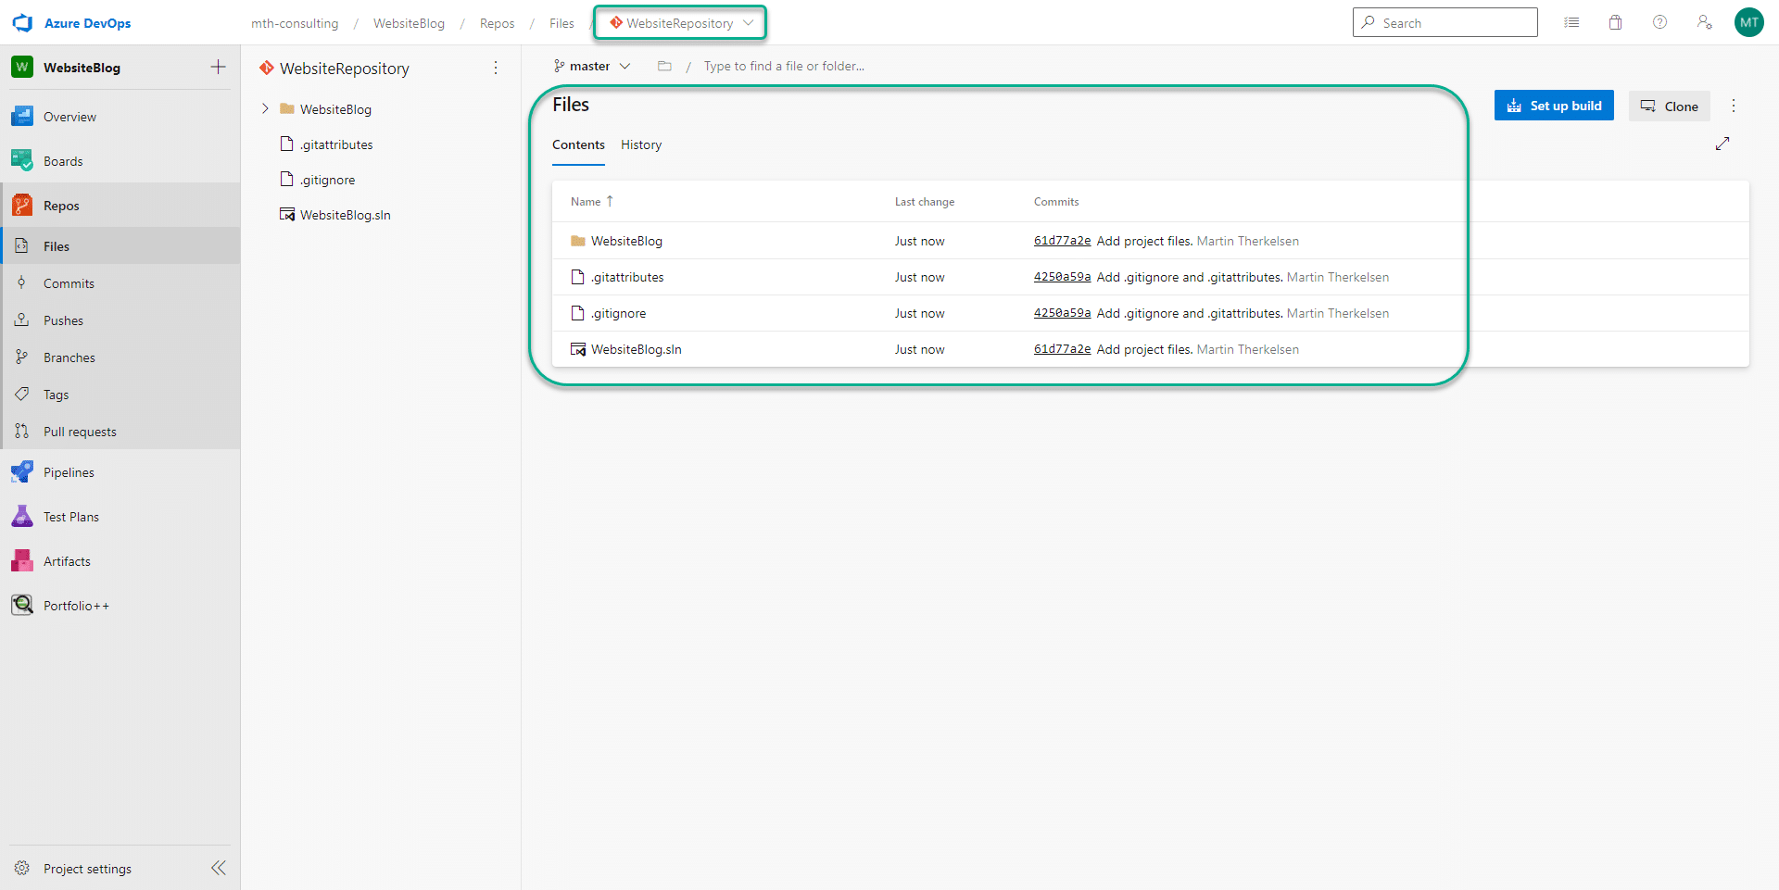Open the WebsiteRepository repository dropdown in breadcrumb

pyautogui.click(x=681, y=23)
